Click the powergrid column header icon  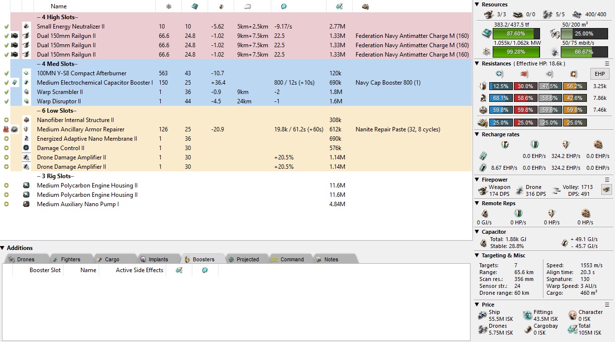click(x=169, y=6)
